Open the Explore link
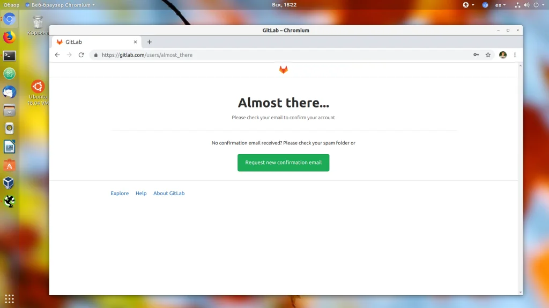549x308 pixels. pyautogui.click(x=120, y=193)
